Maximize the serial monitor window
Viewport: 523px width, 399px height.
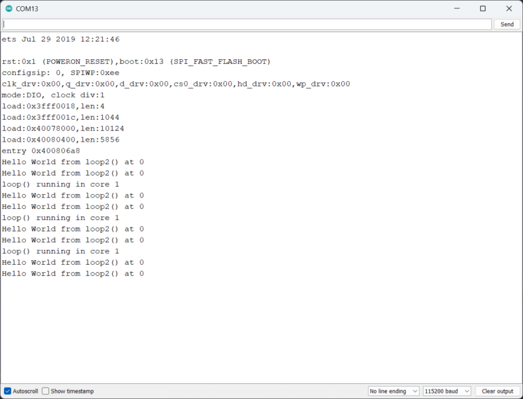[483, 9]
